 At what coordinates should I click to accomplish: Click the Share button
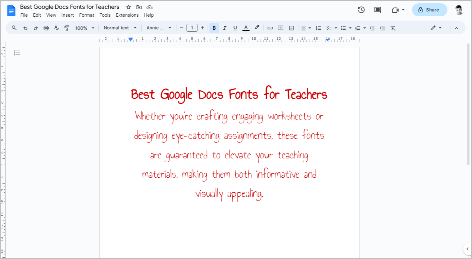429,10
